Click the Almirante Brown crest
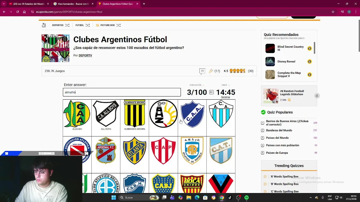This screenshot has height=202, width=360. [135, 114]
